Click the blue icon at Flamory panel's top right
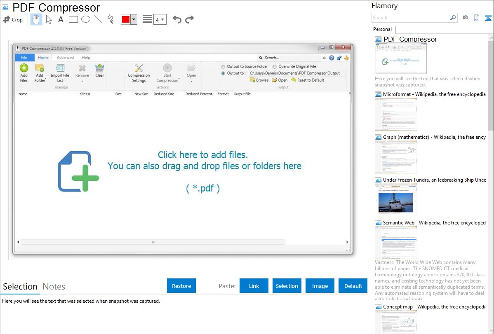This screenshot has width=494, height=334. pos(488,18)
